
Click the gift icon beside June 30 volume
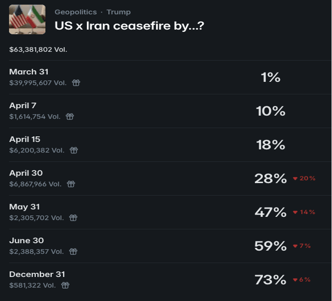73,252
